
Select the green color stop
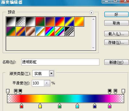[x=59, y=106]
